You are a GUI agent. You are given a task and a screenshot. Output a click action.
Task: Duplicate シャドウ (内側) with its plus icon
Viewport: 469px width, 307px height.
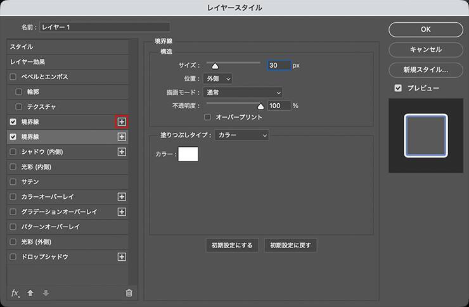click(x=122, y=152)
